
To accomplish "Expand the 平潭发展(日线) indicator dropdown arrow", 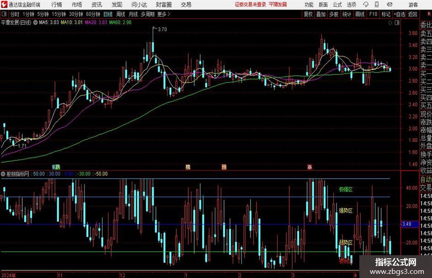I will 35,22.
